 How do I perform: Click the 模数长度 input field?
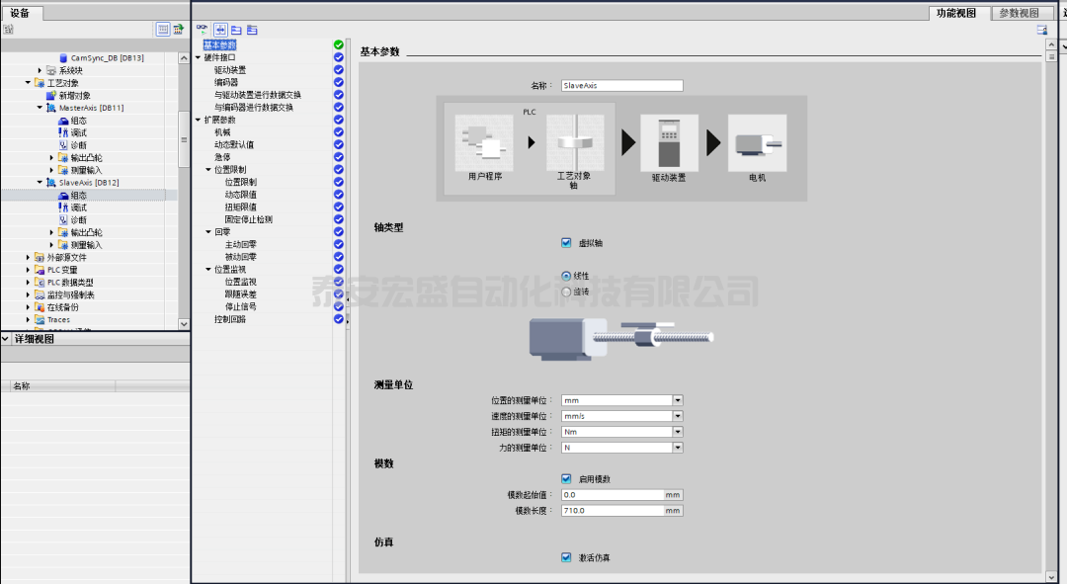[612, 511]
